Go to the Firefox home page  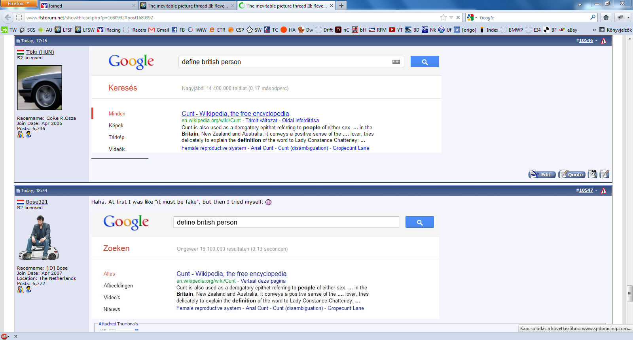tap(606, 17)
